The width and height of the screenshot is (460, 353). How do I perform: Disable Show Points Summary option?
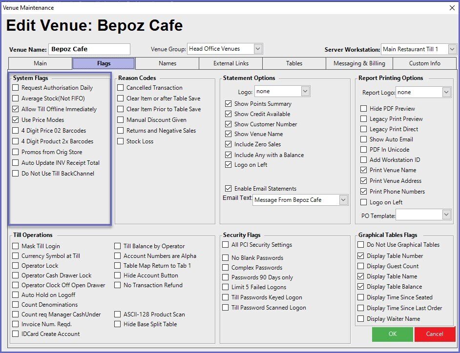click(228, 104)
